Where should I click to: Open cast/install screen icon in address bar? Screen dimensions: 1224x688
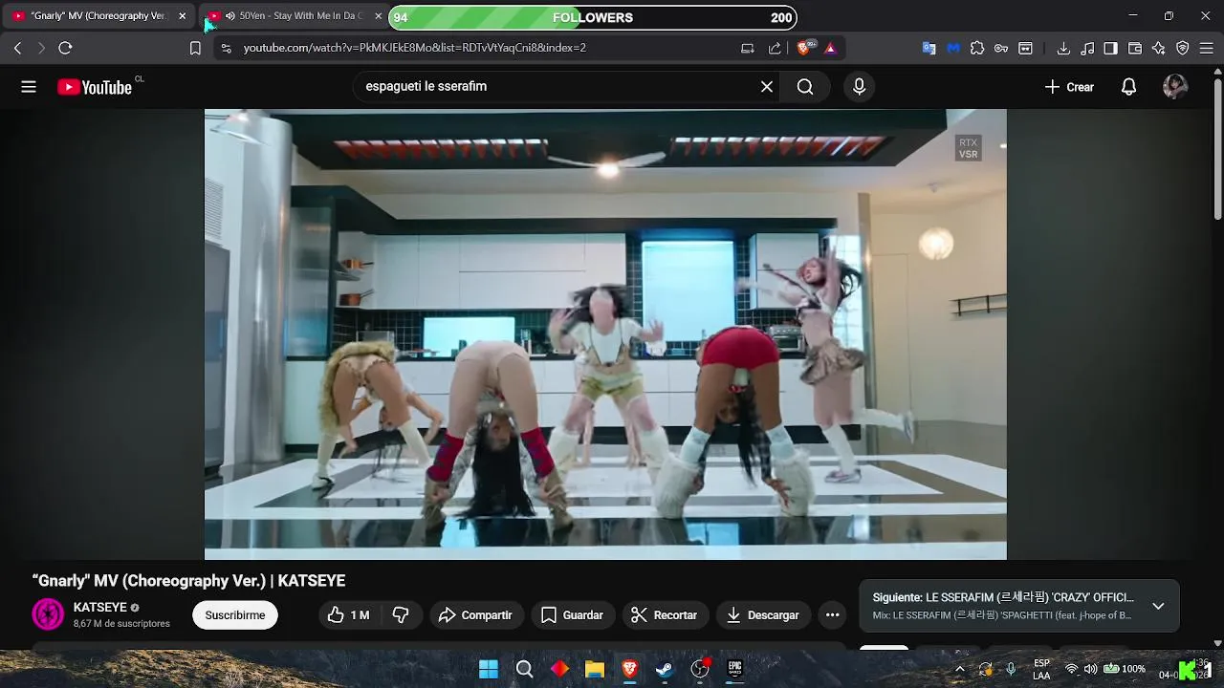coord(748,48)
